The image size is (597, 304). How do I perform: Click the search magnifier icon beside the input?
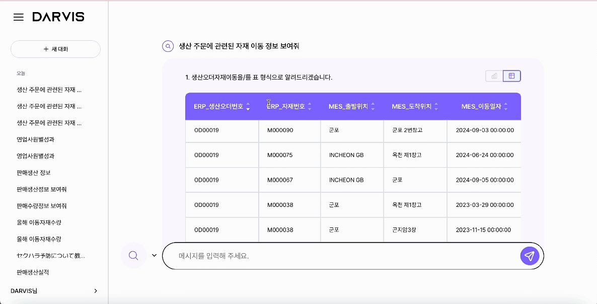point(133,256)
